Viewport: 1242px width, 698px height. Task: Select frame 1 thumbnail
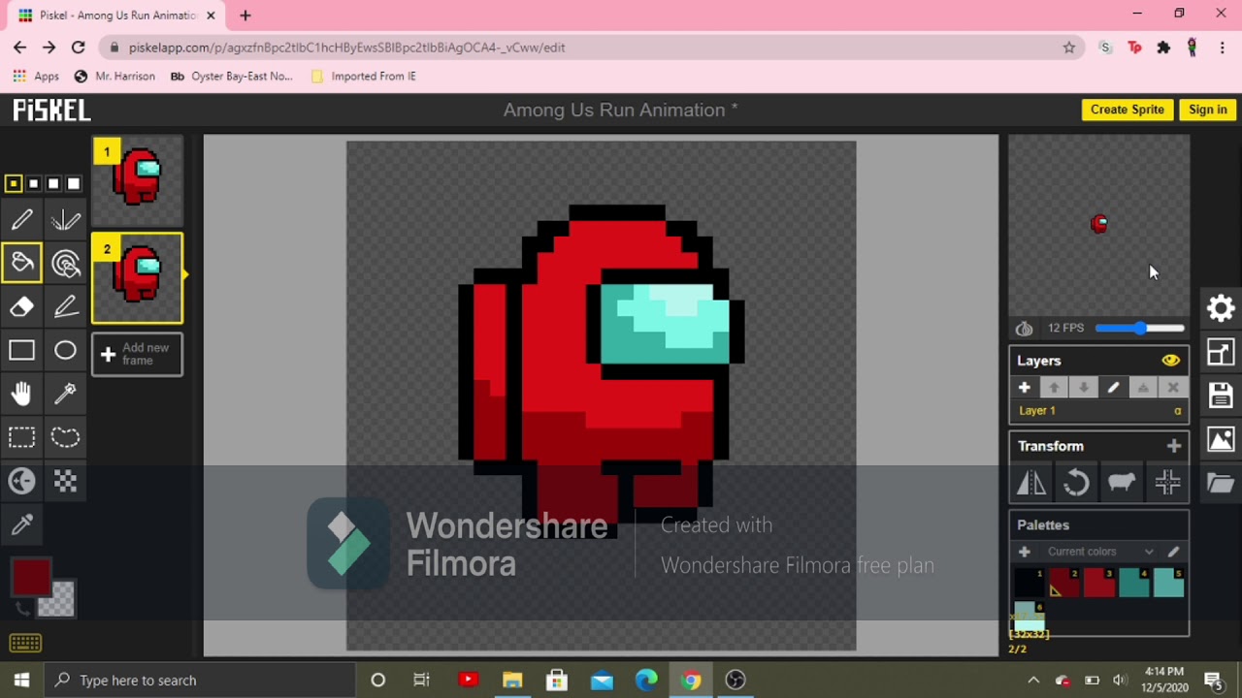coord(137,181)
